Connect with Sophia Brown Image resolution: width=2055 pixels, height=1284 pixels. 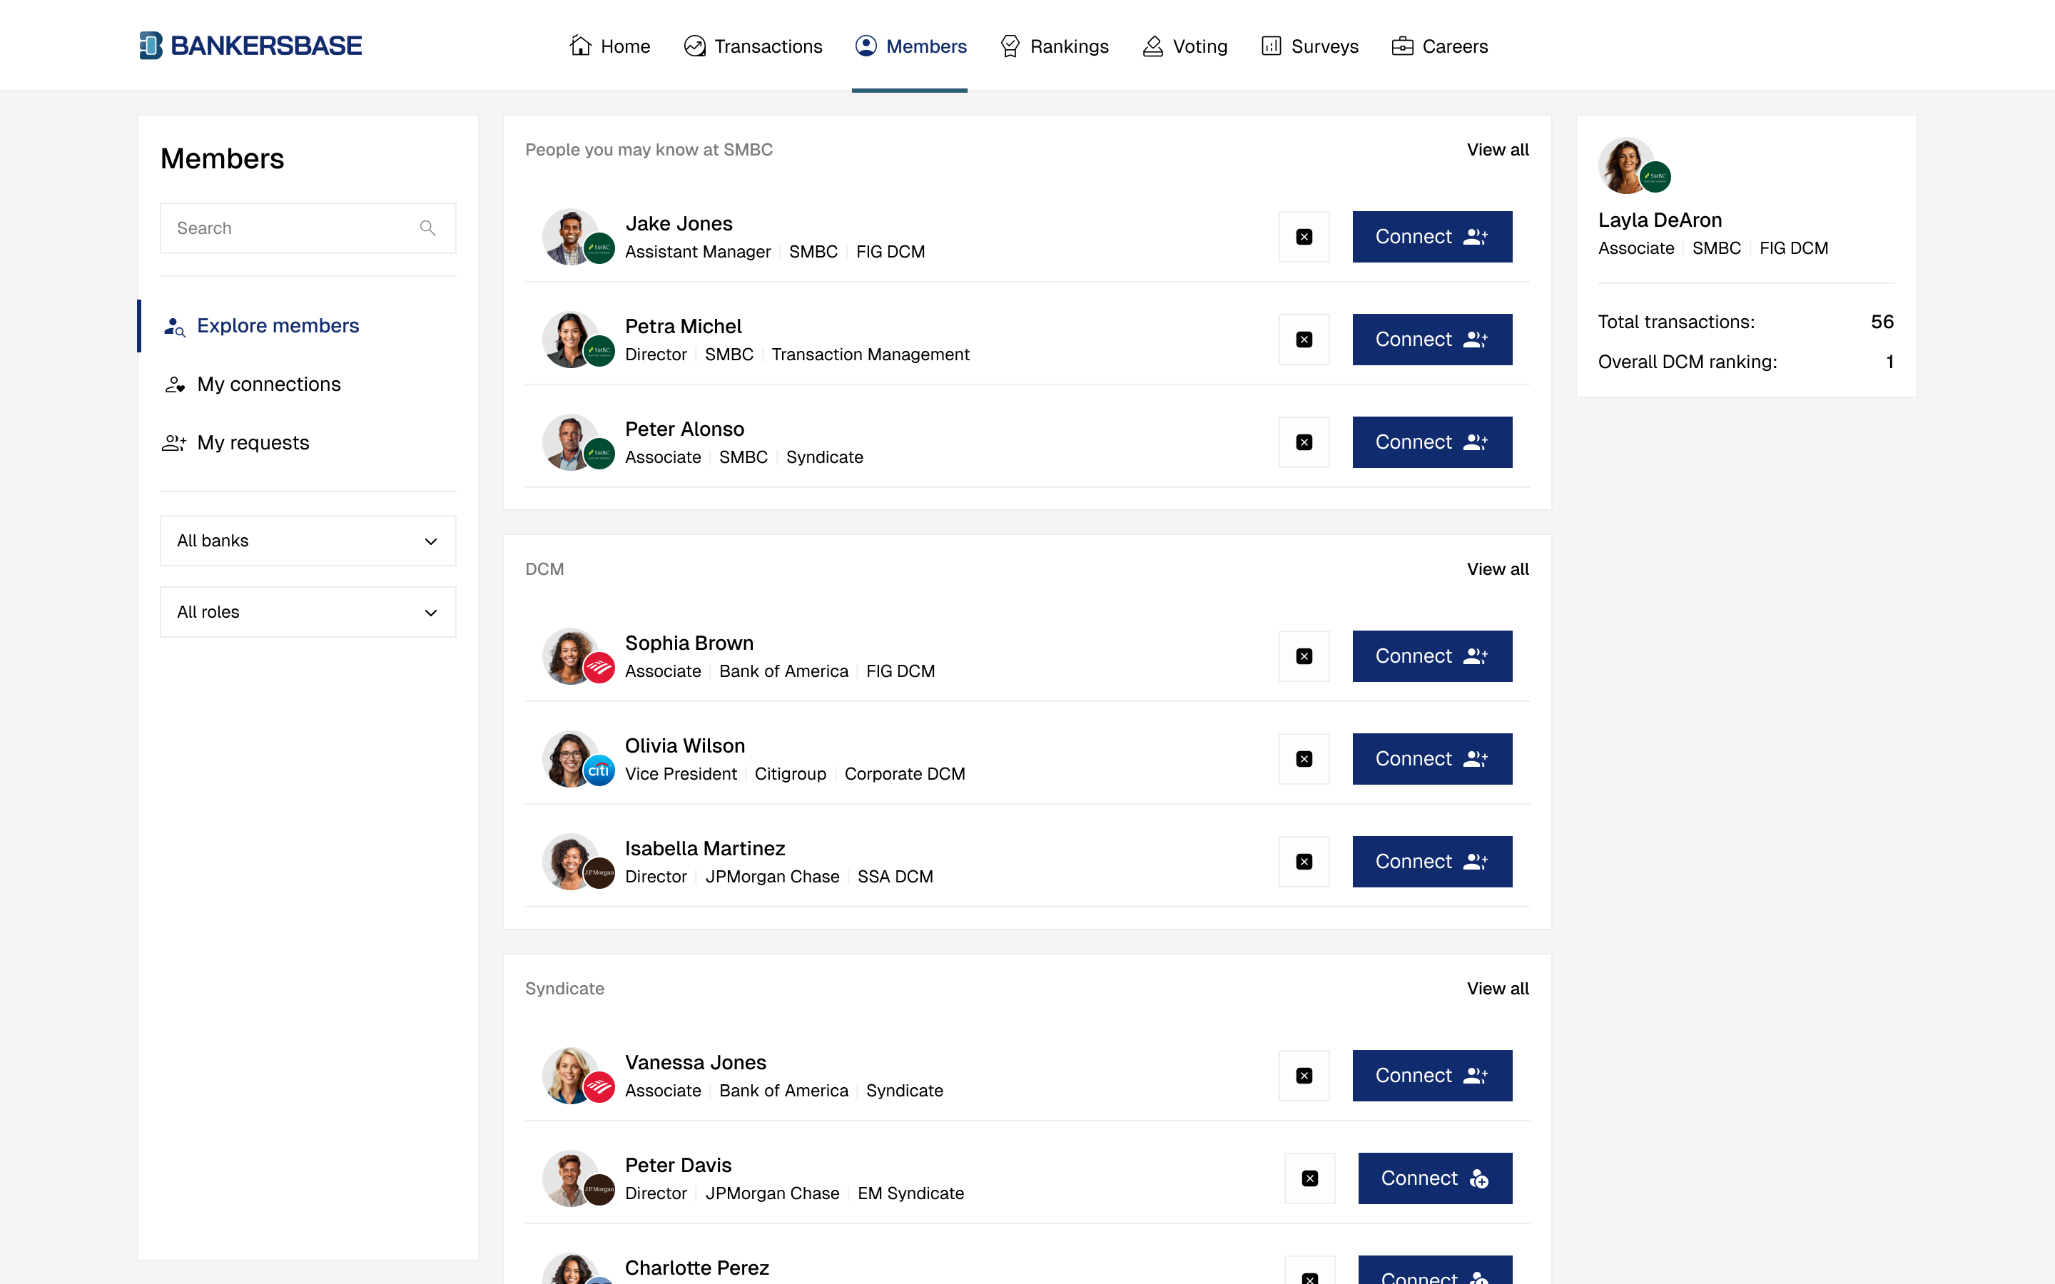click(x=1431, y=656)
